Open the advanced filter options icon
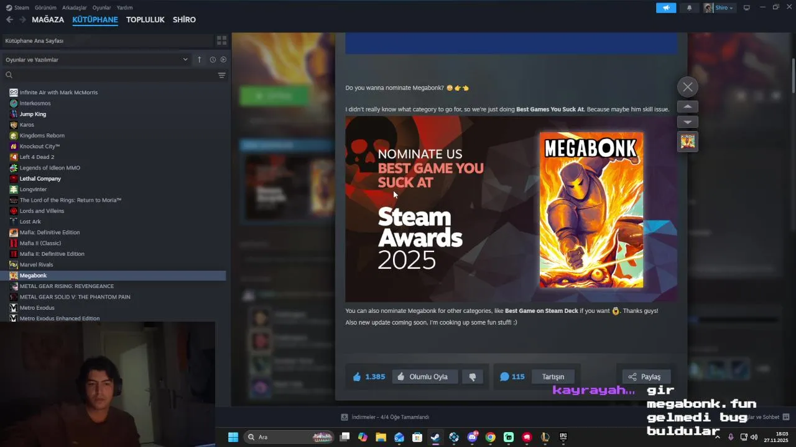 (x=221, y=75)
